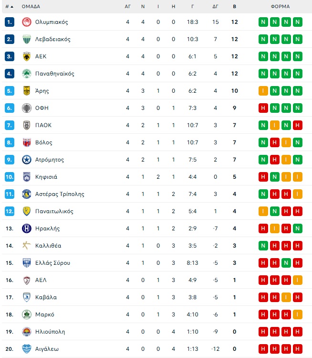
Task: Click the Ατρόμητος blue star logo
Action: click(x=27, y=160)
